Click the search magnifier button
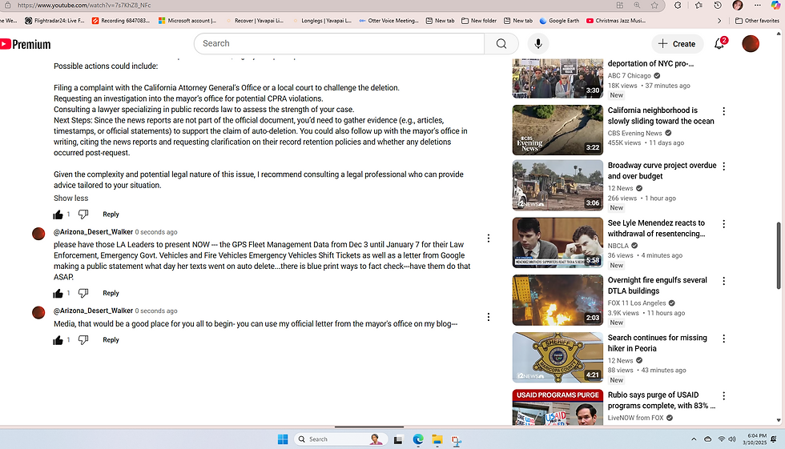785x449 pixels. pyautogui.click(x=501, y=43)
